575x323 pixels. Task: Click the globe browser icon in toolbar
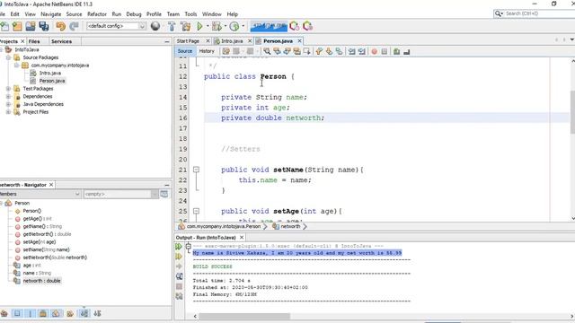pos(155,26)
